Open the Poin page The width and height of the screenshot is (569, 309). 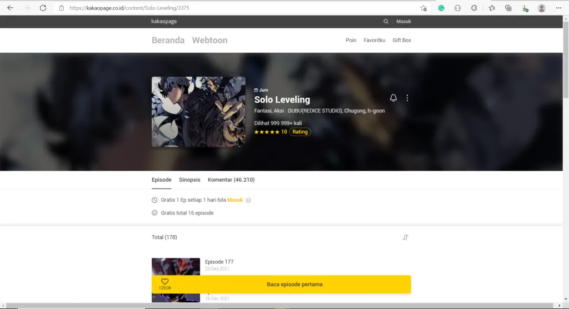point(351,41)
